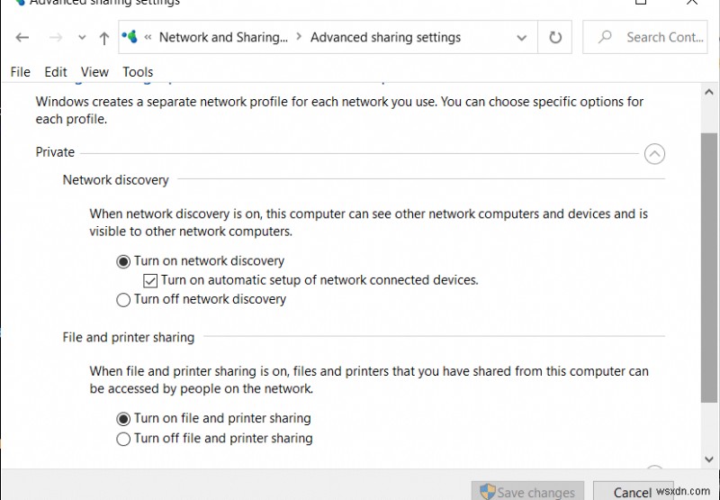
Task: Select Turn on network discovery
Action: coord(201,261)
